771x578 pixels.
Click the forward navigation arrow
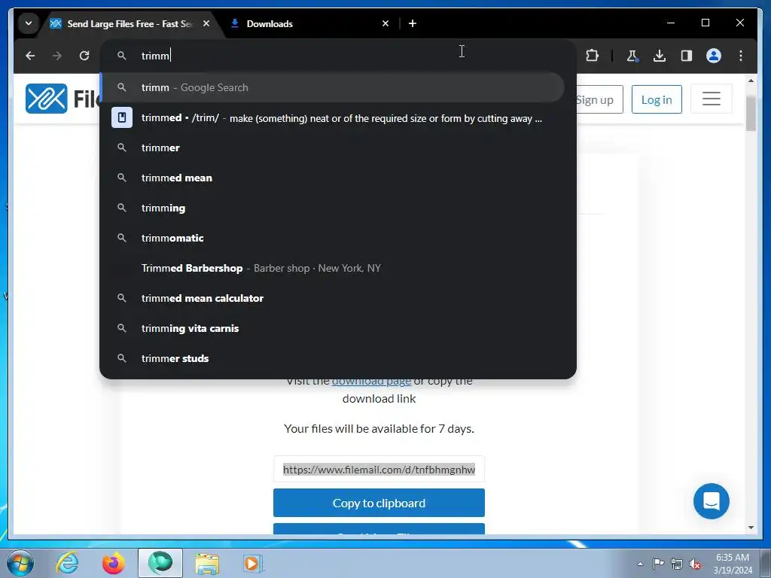point(57,56)
